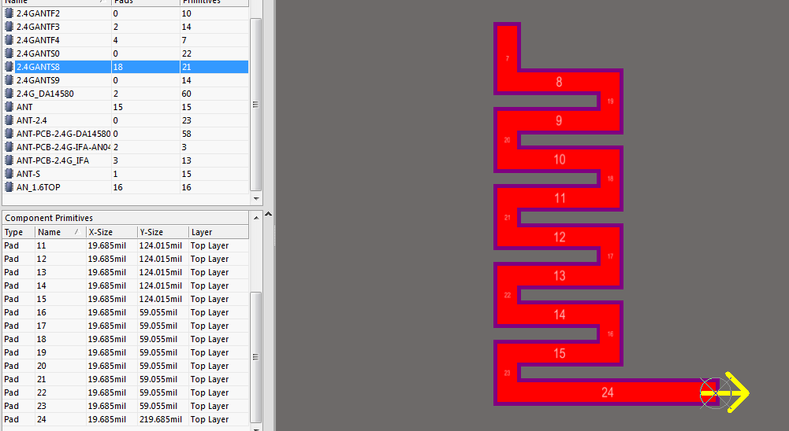The height and width of the screenshot is (431, 789).
Task: Select Pad 19 row in primitives
Action: (126, 352)
